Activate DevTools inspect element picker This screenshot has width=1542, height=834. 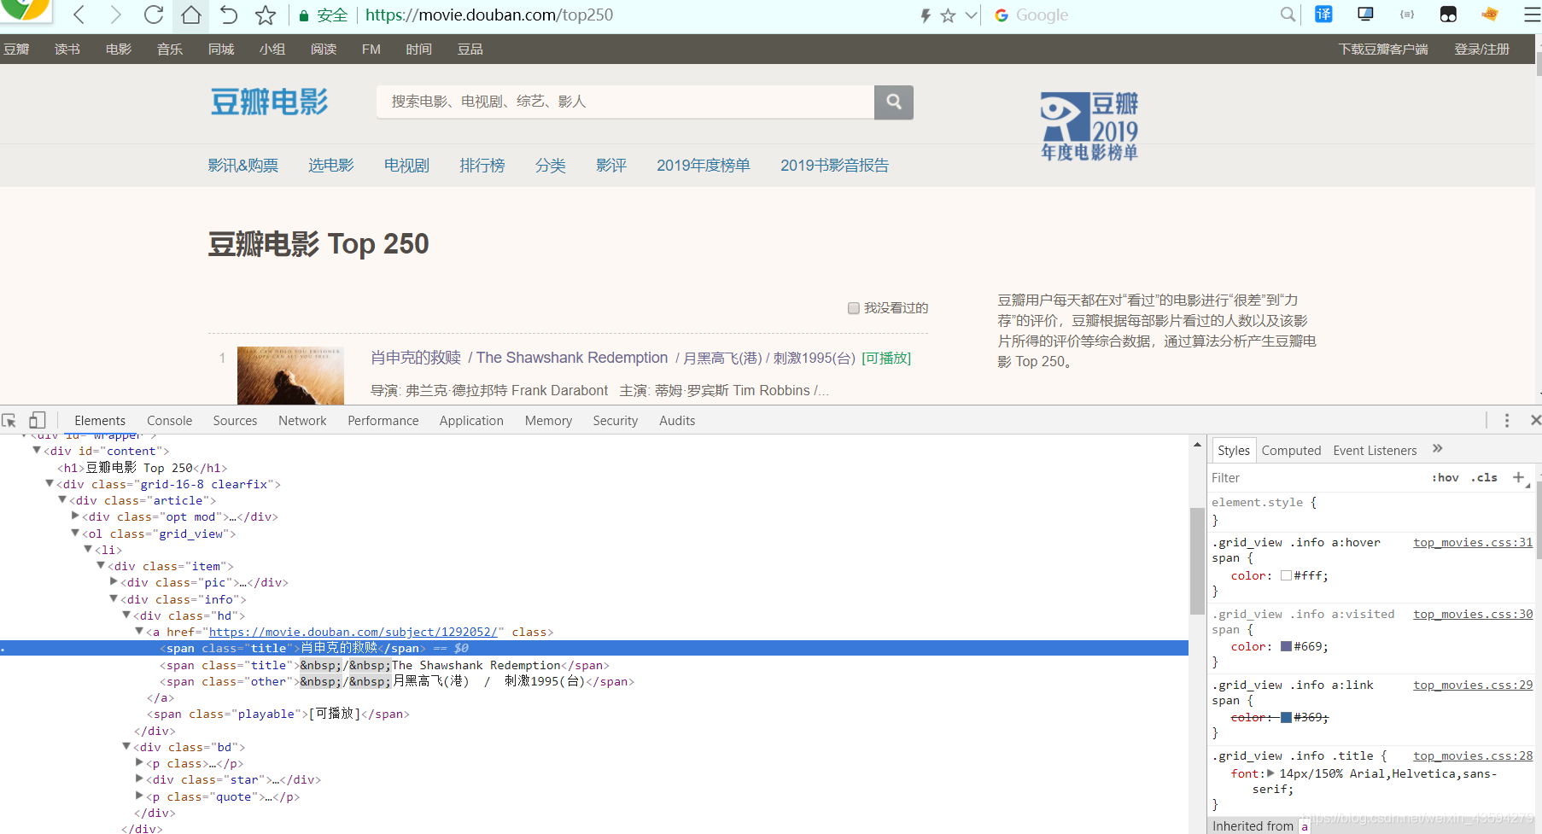click(9, 420)
